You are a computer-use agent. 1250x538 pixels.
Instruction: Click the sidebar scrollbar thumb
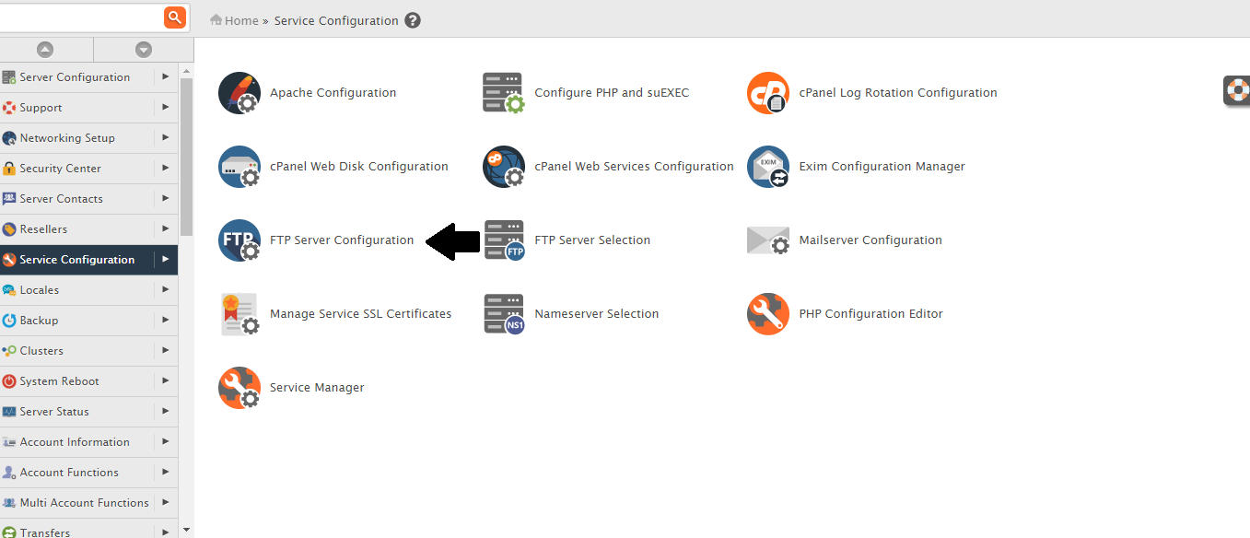pyautogui.click(x=187, y=158)
